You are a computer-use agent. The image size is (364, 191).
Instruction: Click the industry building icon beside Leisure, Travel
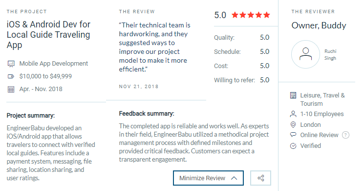293,95
